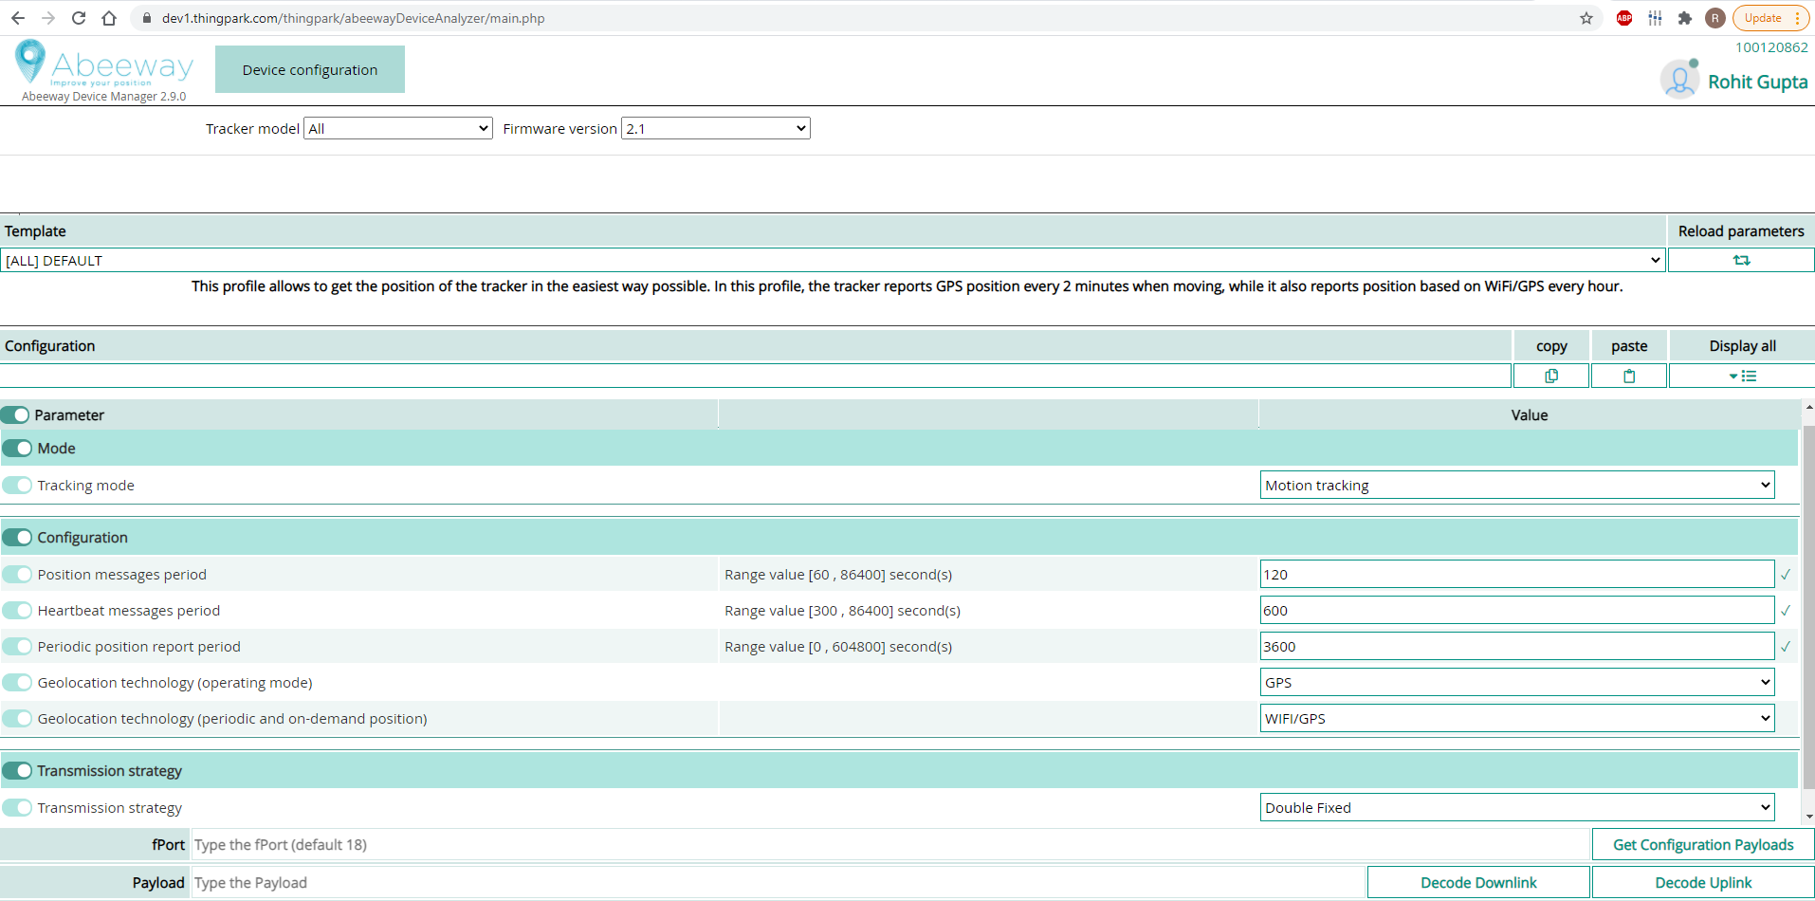Click the Decode Uplink button

click(x=1703, y=883)
